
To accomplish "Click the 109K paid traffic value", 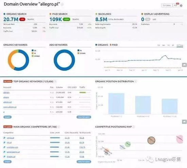I will 55,19.
